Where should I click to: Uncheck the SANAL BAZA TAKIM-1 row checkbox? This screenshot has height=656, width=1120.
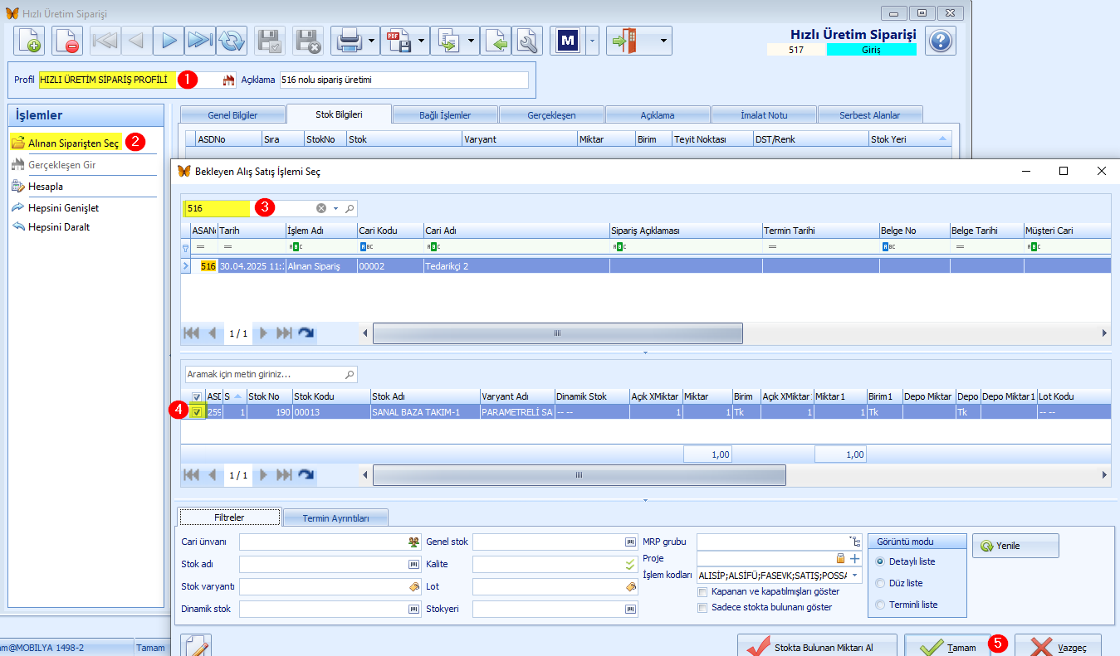[x=196, y=411]
